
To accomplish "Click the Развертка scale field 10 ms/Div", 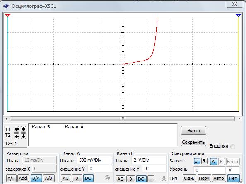I will (x=39, y=160).
